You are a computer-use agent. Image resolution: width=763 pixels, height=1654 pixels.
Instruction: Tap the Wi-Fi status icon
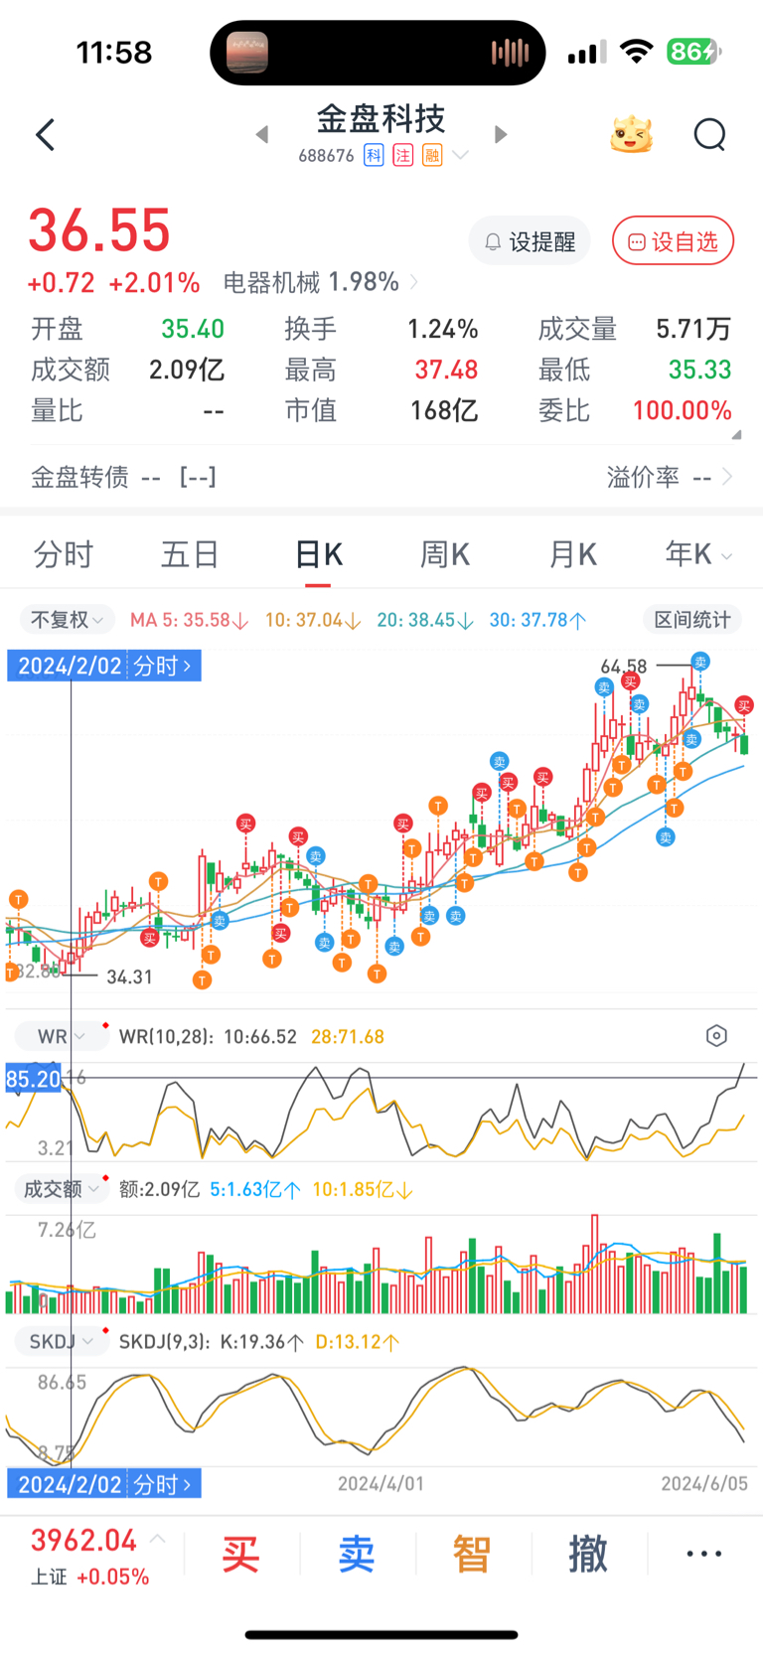pyautogui.click(x=636, y=52)
